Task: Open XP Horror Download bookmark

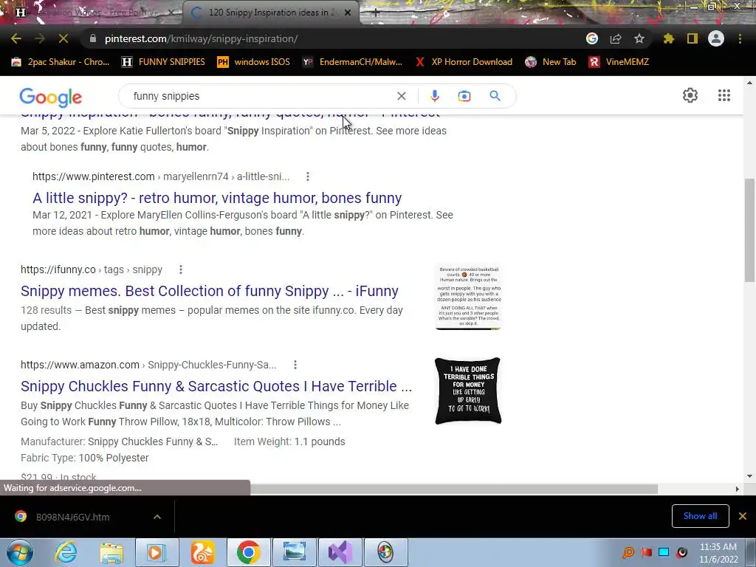Action: [x=464, y=62]
